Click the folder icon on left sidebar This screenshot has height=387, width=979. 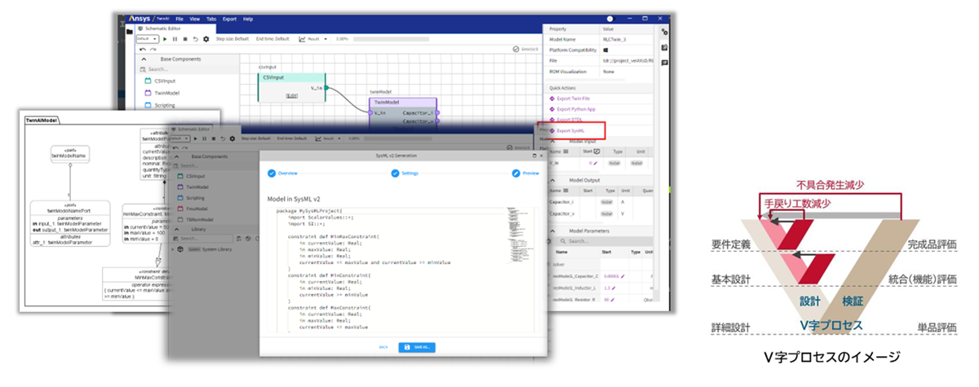[x=131, y=31]
